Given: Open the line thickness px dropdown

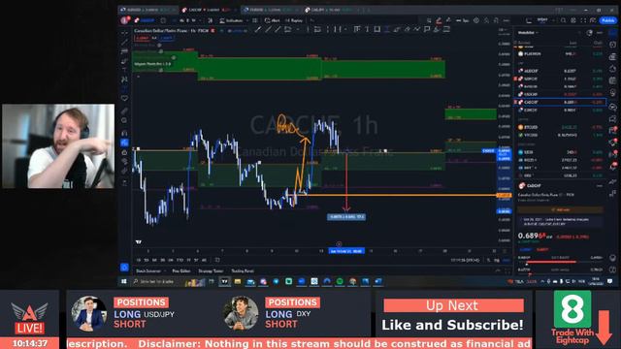Looking at the screenshot, I should [462, 20].
